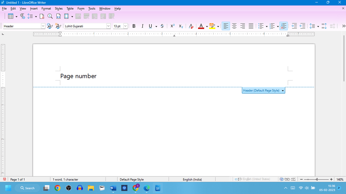Toggle Bold formatting
346x194 pixels.
[x=134, y=26]
